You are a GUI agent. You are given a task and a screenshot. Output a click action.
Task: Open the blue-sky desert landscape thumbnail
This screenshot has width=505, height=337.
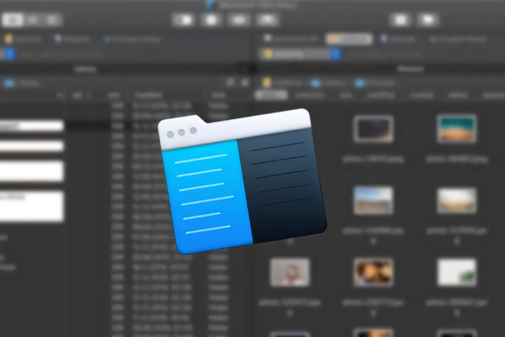click(373, 200)
